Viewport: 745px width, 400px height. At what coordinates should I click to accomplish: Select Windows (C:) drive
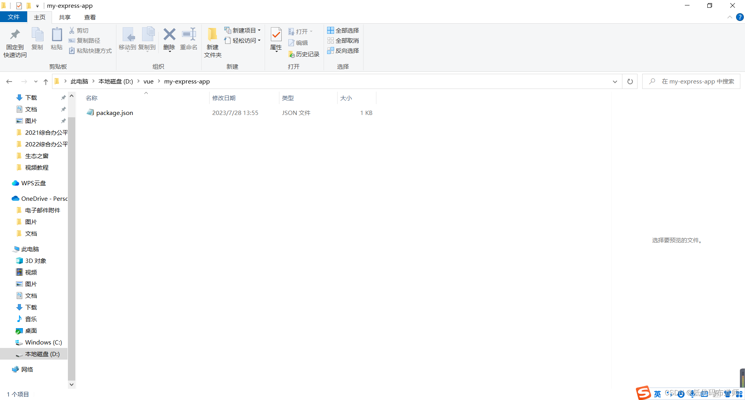(43, 342)
